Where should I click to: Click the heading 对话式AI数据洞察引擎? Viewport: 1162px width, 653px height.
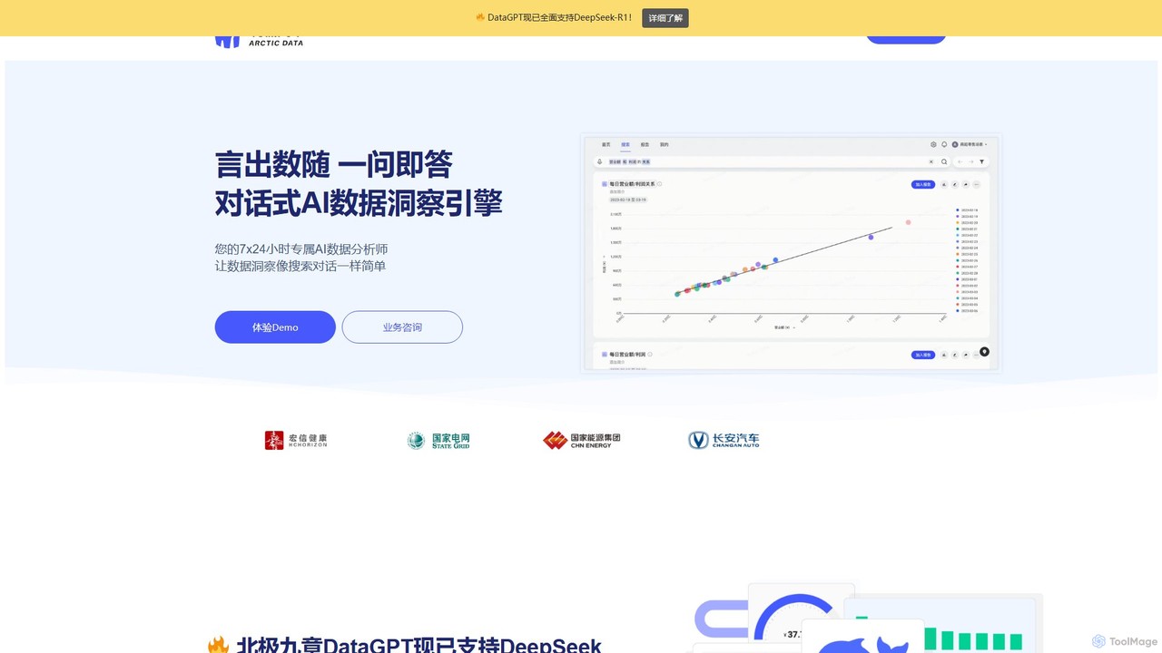(359, 202)
